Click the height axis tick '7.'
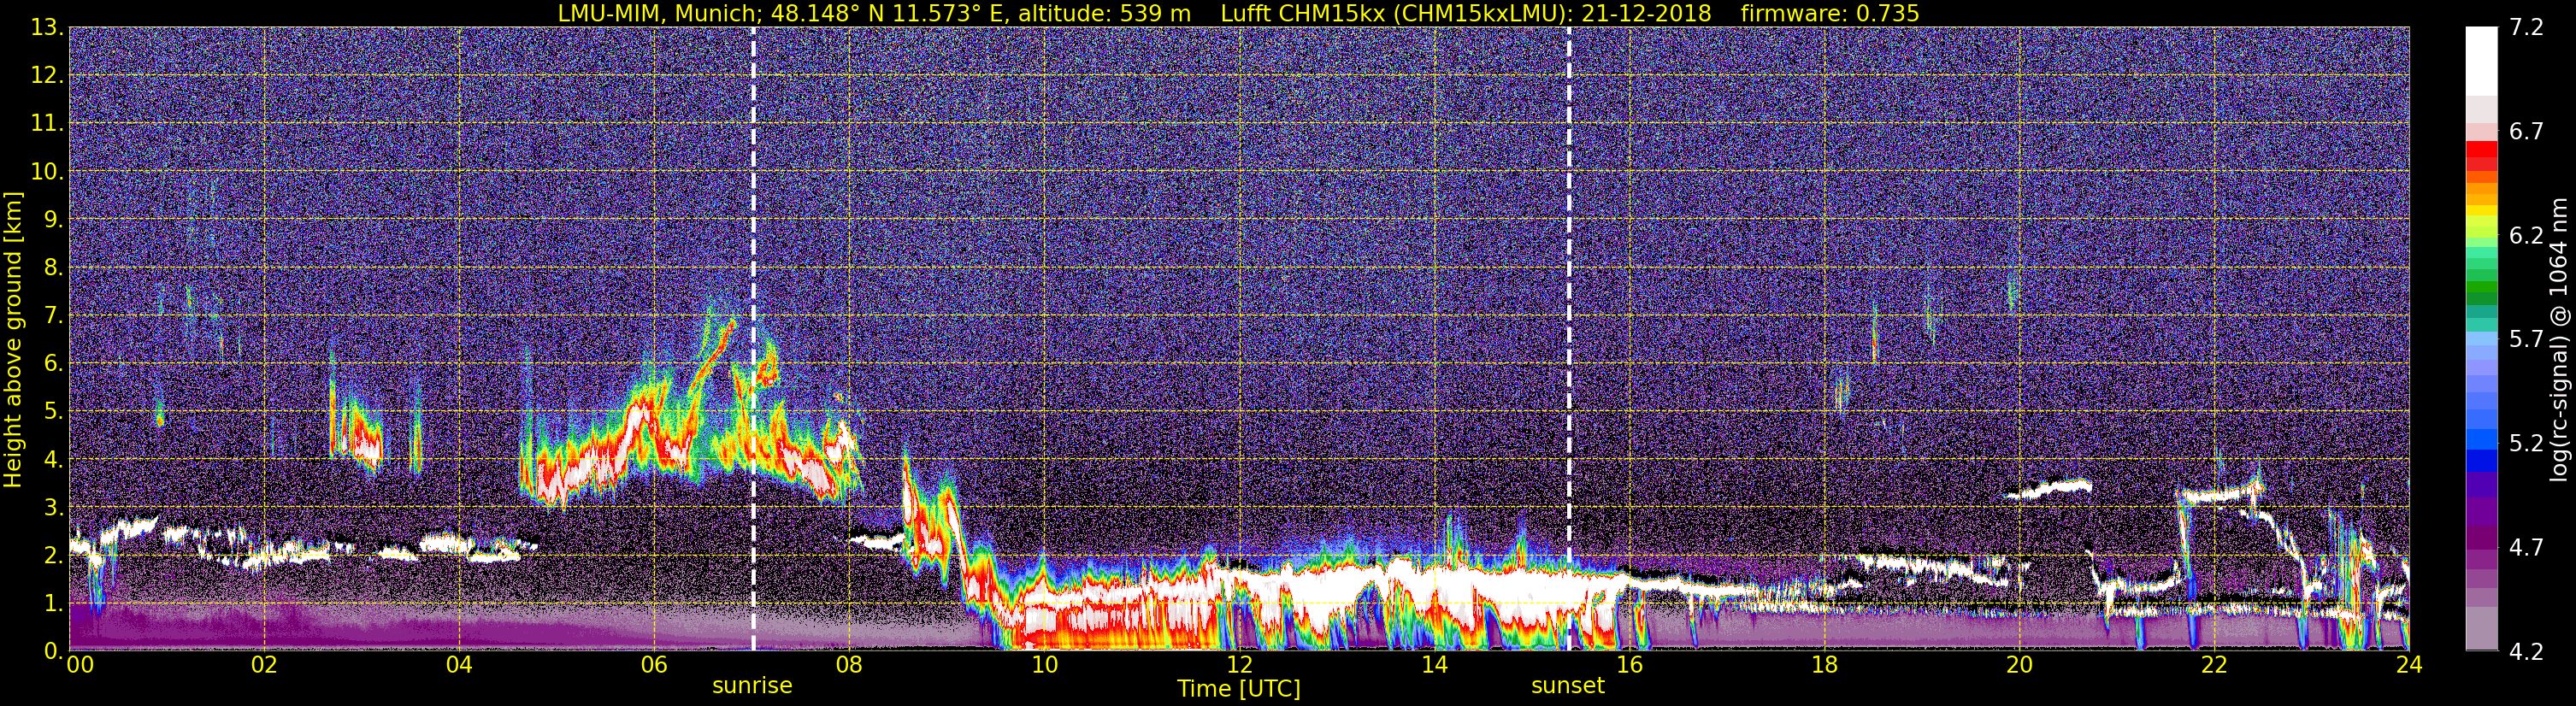The width and height of the screenshot is (2576, 706). point(53,316)
